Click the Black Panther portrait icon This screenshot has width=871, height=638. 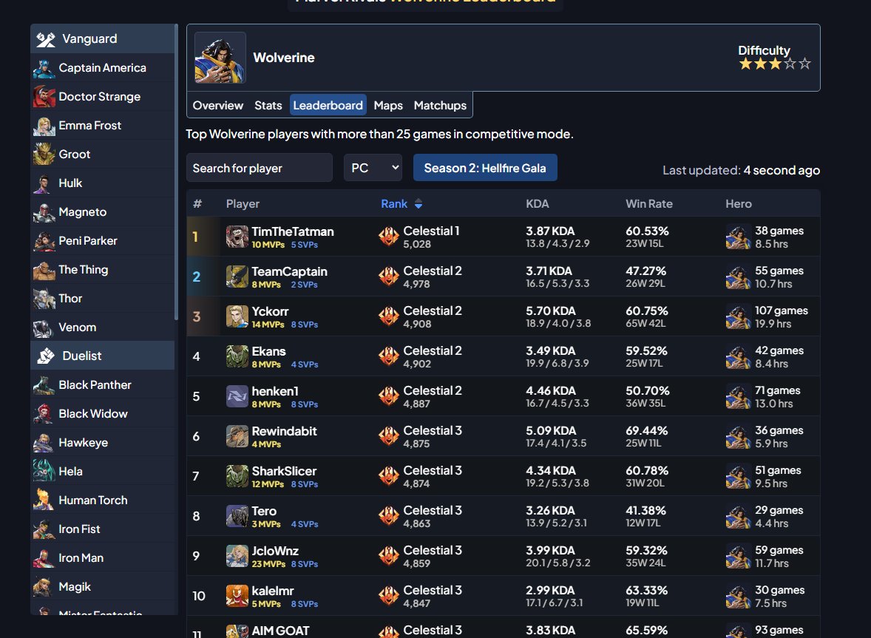44,385
